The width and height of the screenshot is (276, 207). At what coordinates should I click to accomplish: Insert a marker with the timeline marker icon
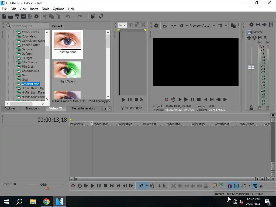click(215, 186)
